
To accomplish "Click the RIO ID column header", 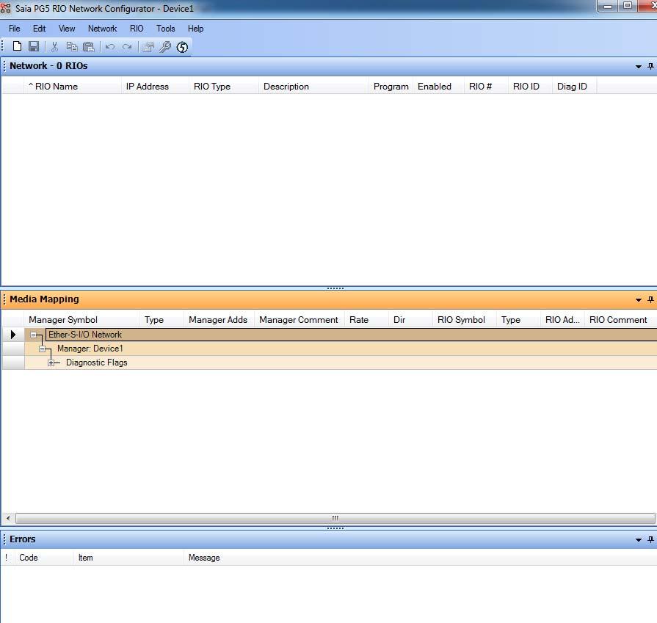I will pyautogui.click(x=530, y=87).
